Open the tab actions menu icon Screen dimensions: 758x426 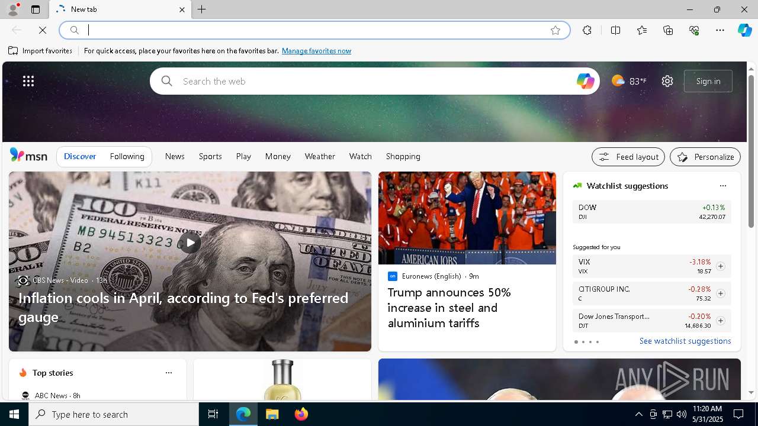click(36, 9)
